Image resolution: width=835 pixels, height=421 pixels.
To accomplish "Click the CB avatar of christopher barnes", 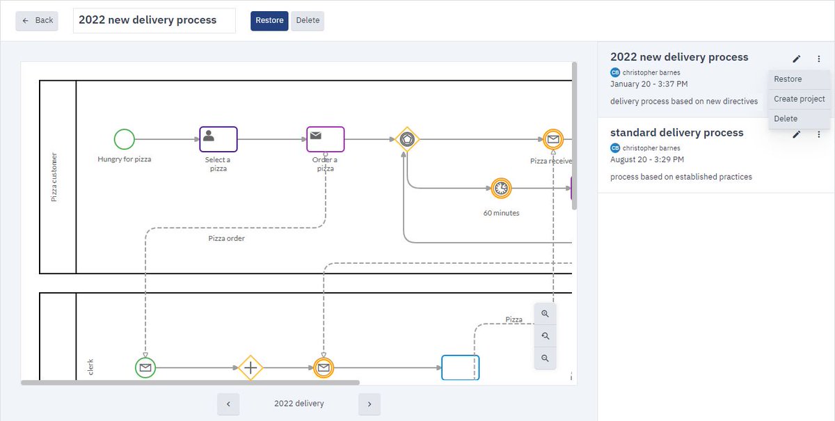I will (615, 72).
